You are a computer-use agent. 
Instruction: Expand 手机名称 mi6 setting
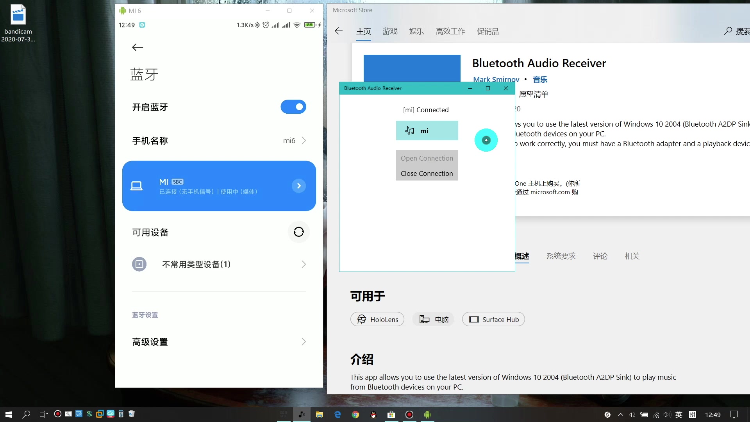click(x=304, y=141)
